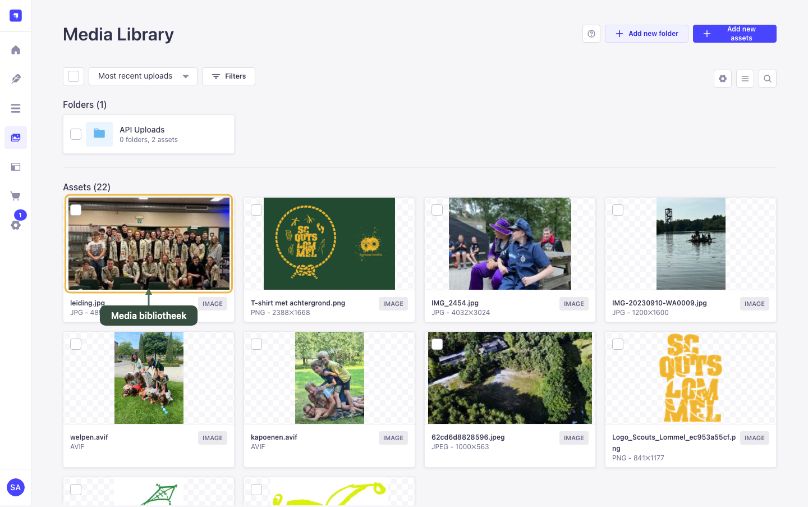The width and height of the screenshot is (808, 507).
Task: Open the leiding.jpg group photo thumbnail
Action: click(149, 244)
